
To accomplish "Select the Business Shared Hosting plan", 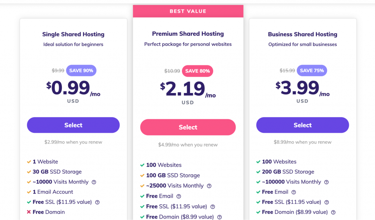I will 302,125.
